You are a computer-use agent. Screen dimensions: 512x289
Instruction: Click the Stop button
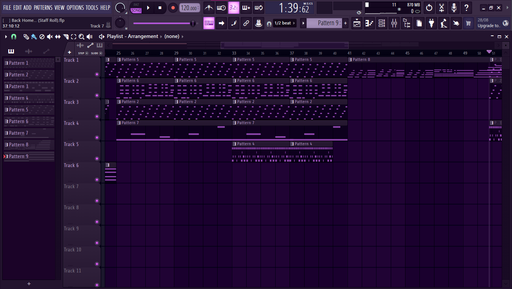point(160,8)
